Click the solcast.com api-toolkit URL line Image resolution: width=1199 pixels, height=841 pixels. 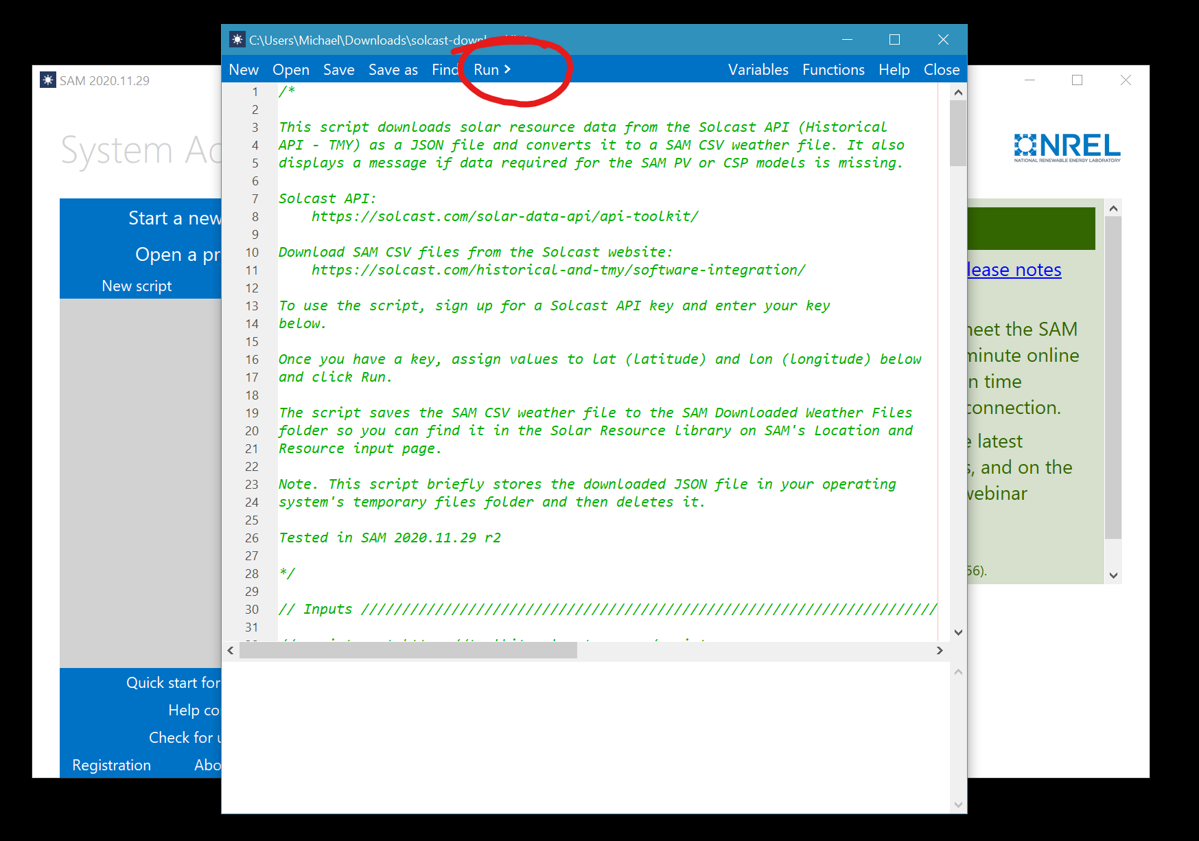[x=504, y=216]
